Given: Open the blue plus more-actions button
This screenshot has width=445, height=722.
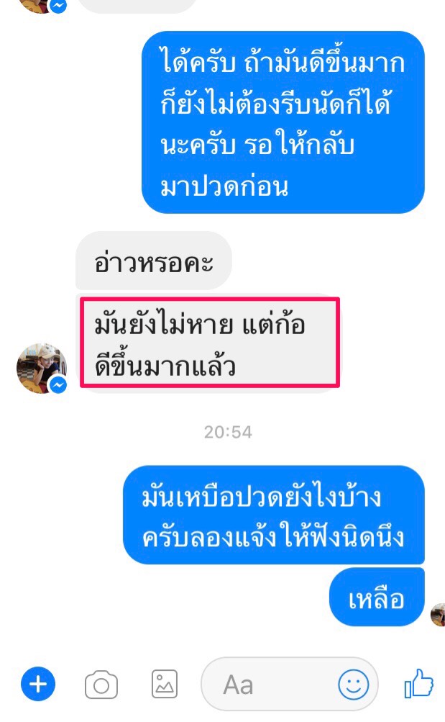Looking at the screenshot, I should [x=38, y=685].
